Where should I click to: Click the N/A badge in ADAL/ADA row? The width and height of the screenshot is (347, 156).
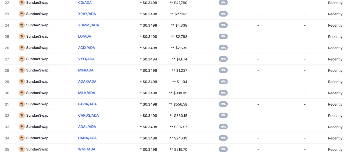(x=223, y=127)
